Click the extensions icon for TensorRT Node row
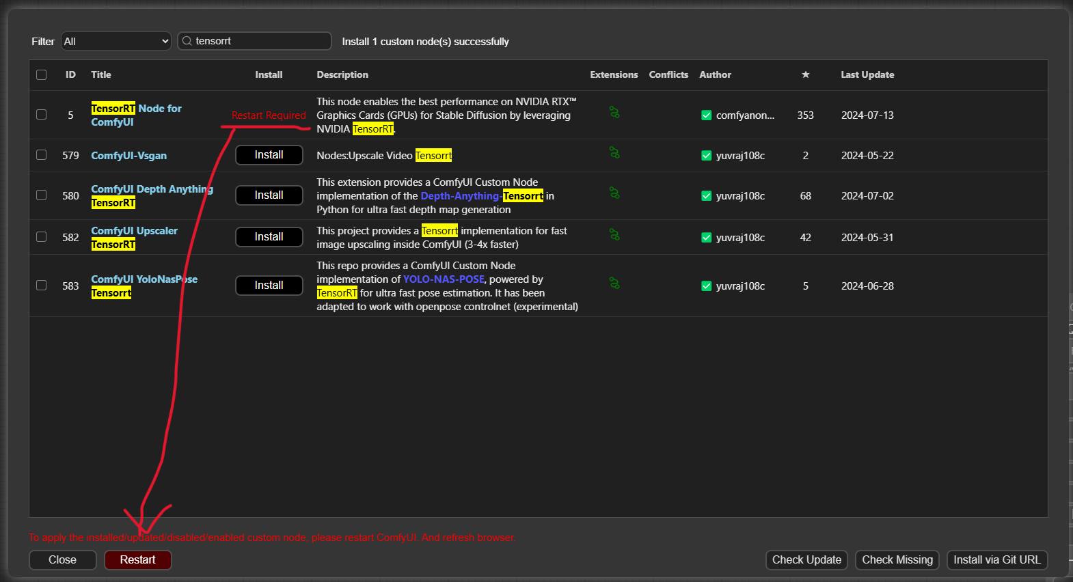This screenshot has height=582, width=1073. click(614, 113)
